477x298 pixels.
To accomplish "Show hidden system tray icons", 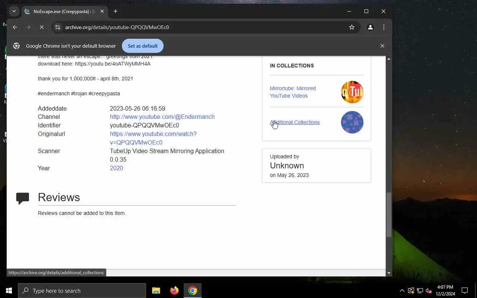I will [x=402, y=291].
